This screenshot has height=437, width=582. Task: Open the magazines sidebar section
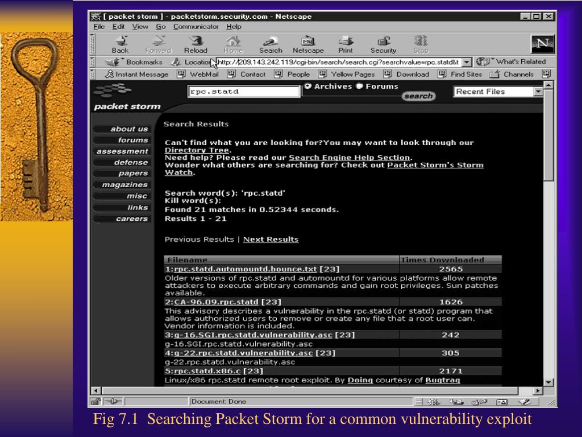(122, 185)
